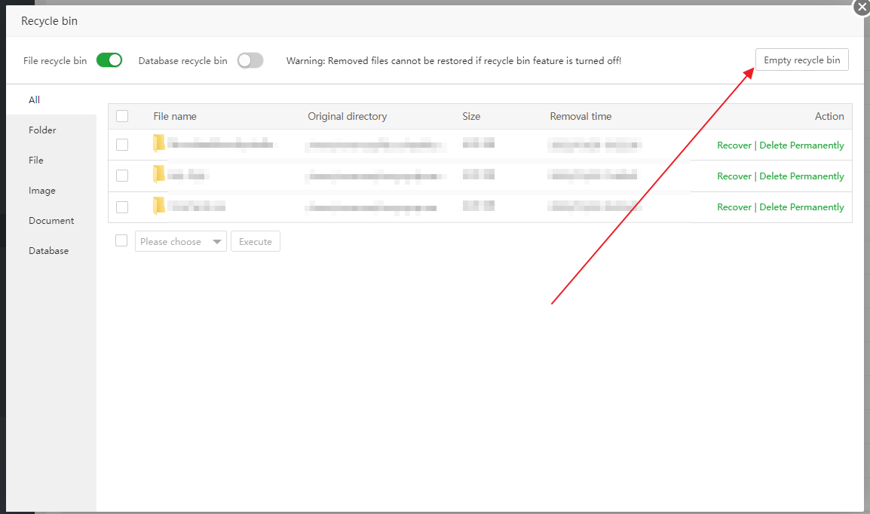Click the Action column header
Image resolution: width=870 pixels, height=514 pixels.
click(x=829, y=116)
